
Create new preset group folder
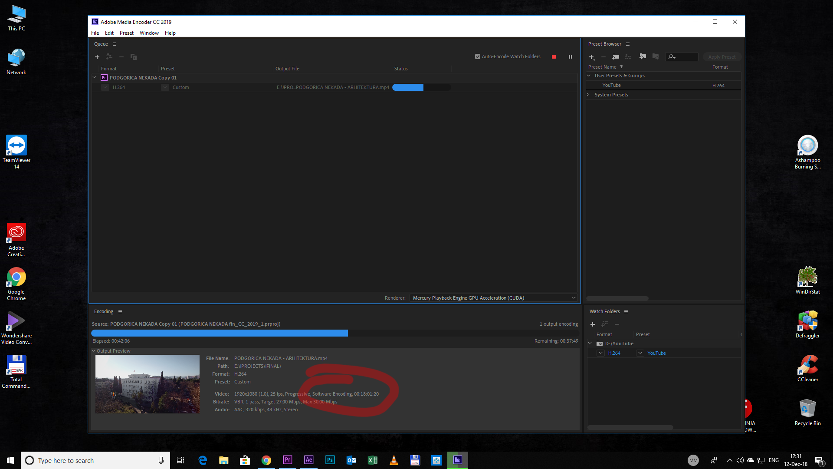(x=616, y=57)
